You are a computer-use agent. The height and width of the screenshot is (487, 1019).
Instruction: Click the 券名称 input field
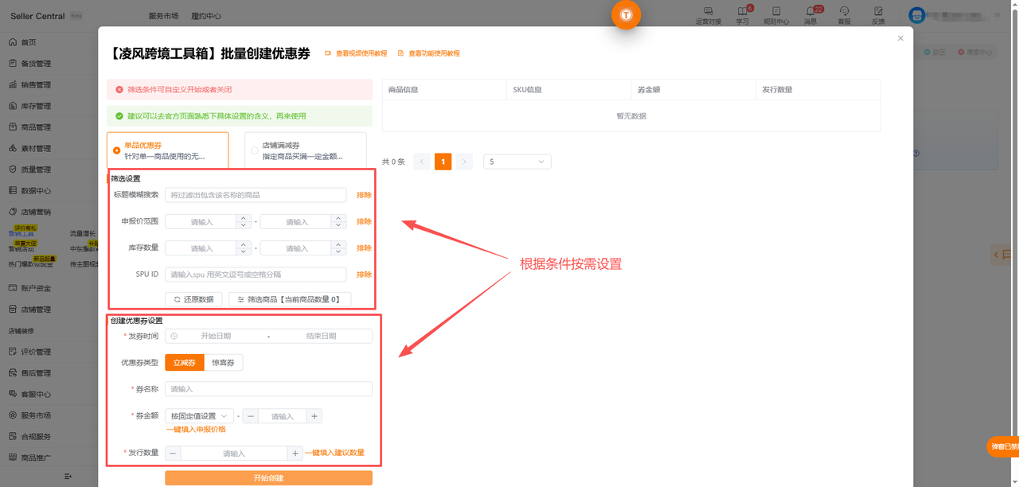click(268, 389)
